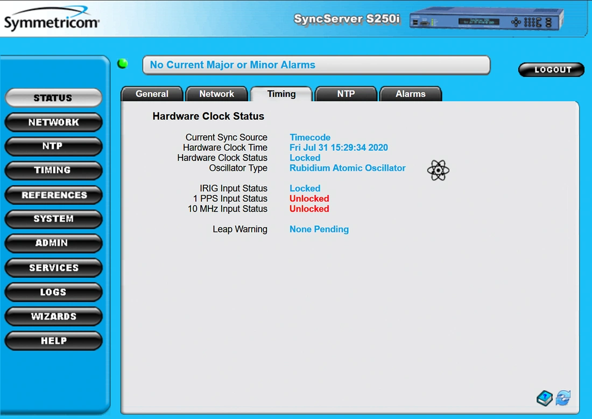The image size is (592, 419).
Task: Click the Hardware Clock Status 'Locked' value
Action: click(305, 158)
